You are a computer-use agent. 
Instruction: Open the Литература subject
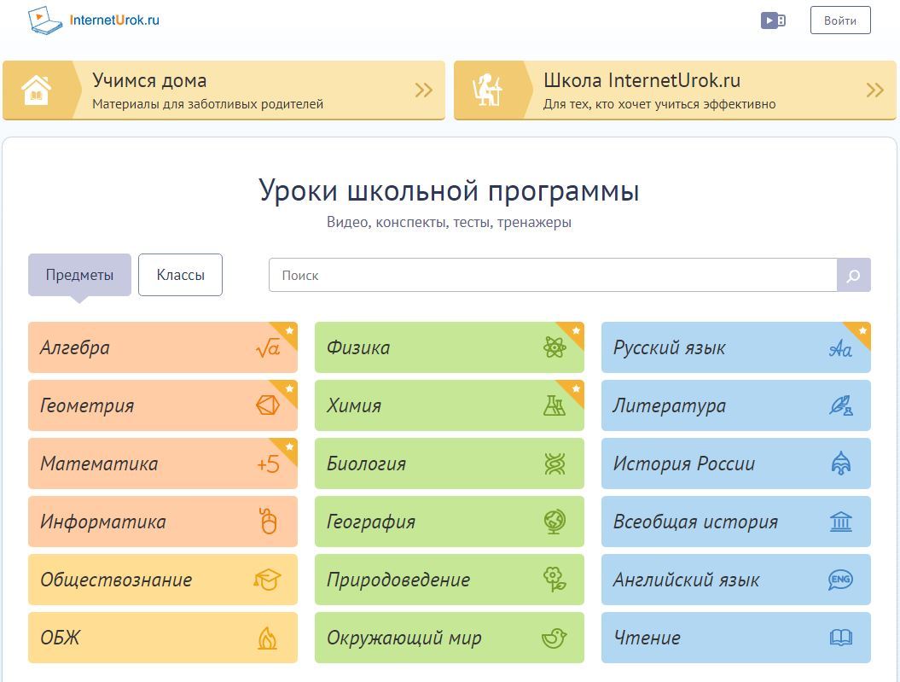point(670,406)
